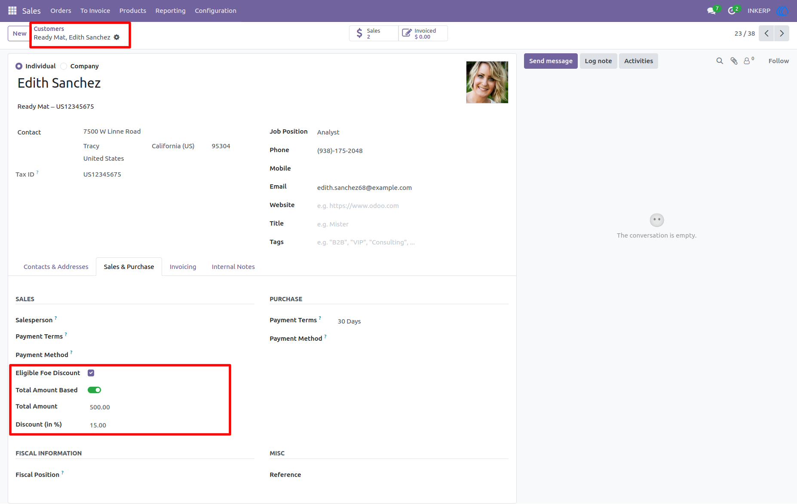
Task: Click the phone number (938)-175-2048
Action: point(340,151)
